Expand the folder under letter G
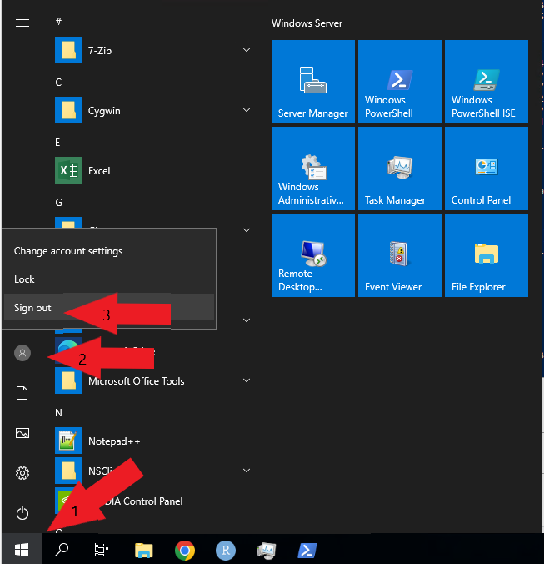The image size is (544, 564). 247,230
